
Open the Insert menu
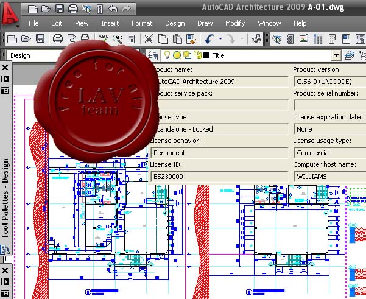click(110, 23)
